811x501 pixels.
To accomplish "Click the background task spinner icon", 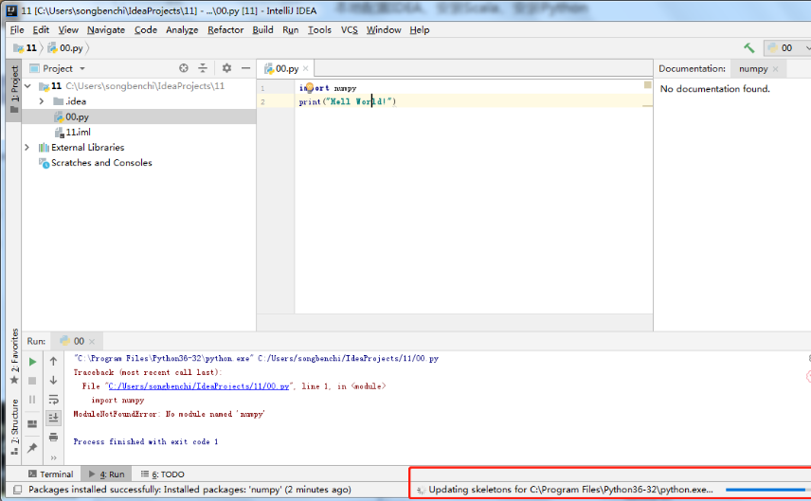I will (x=422, y=490).
